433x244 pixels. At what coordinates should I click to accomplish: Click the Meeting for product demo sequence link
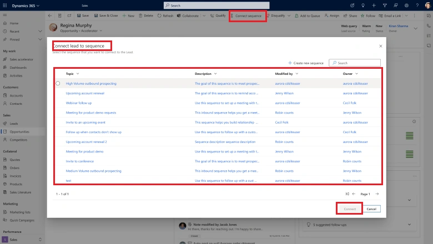point(84,151)
